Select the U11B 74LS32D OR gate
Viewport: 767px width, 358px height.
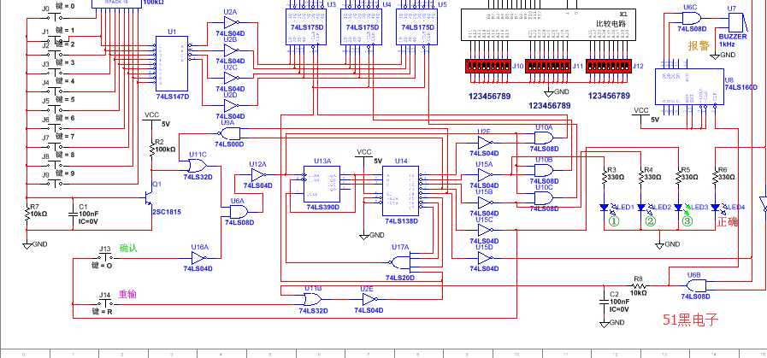pyautogui.click(x=313, y=299)
